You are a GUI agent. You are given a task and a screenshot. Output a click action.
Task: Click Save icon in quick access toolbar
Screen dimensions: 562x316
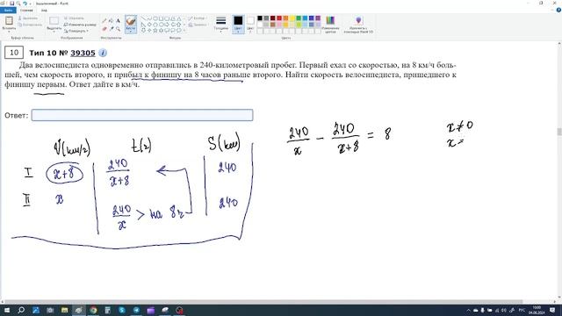point(11,4)
